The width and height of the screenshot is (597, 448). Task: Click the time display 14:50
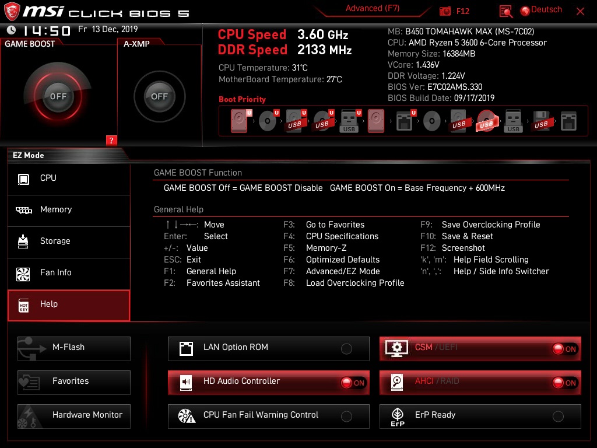pos(47,31)
